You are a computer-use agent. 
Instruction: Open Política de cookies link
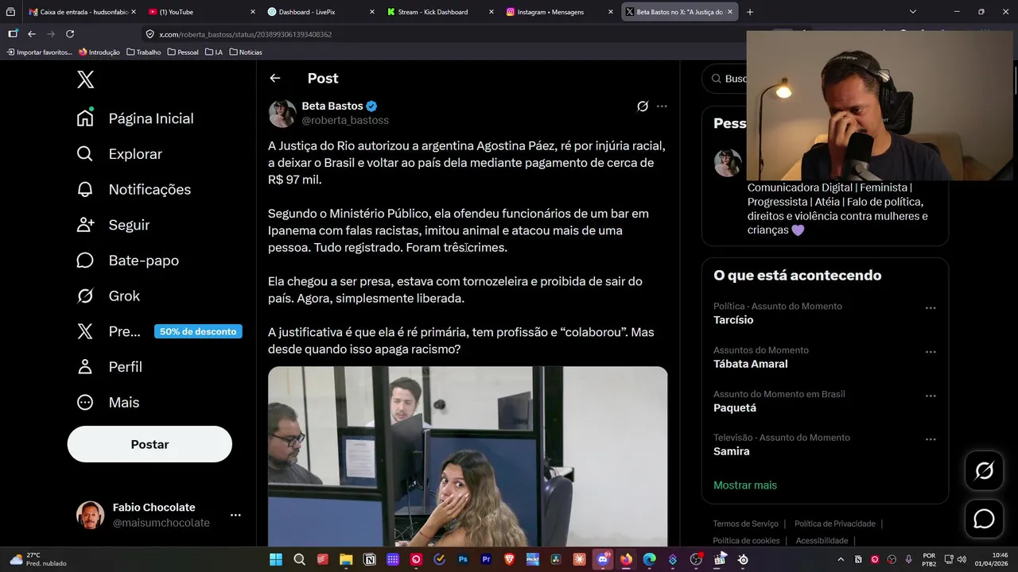pos(746,541)
